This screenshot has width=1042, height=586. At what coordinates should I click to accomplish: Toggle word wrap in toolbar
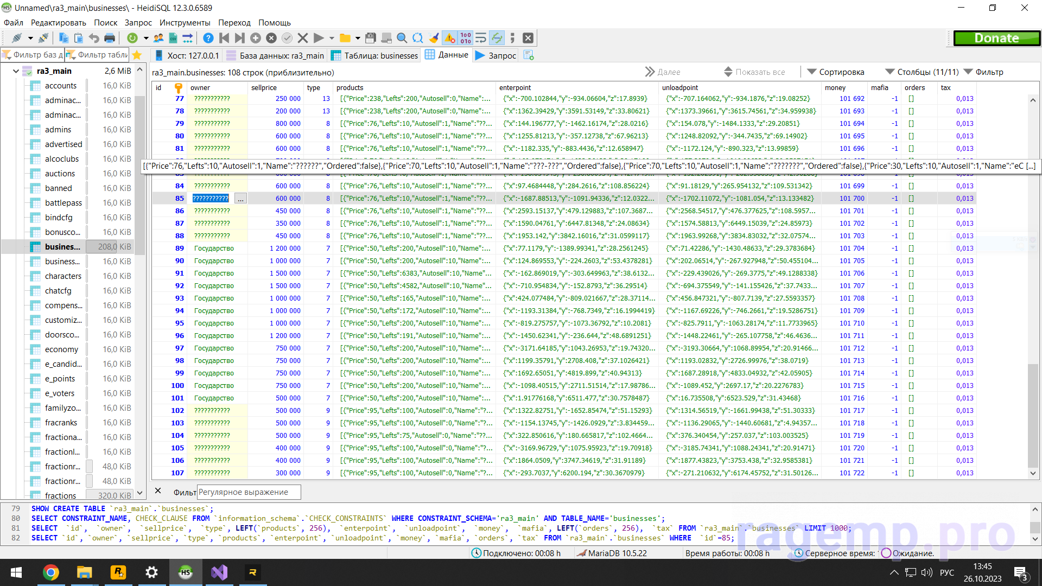481,38
